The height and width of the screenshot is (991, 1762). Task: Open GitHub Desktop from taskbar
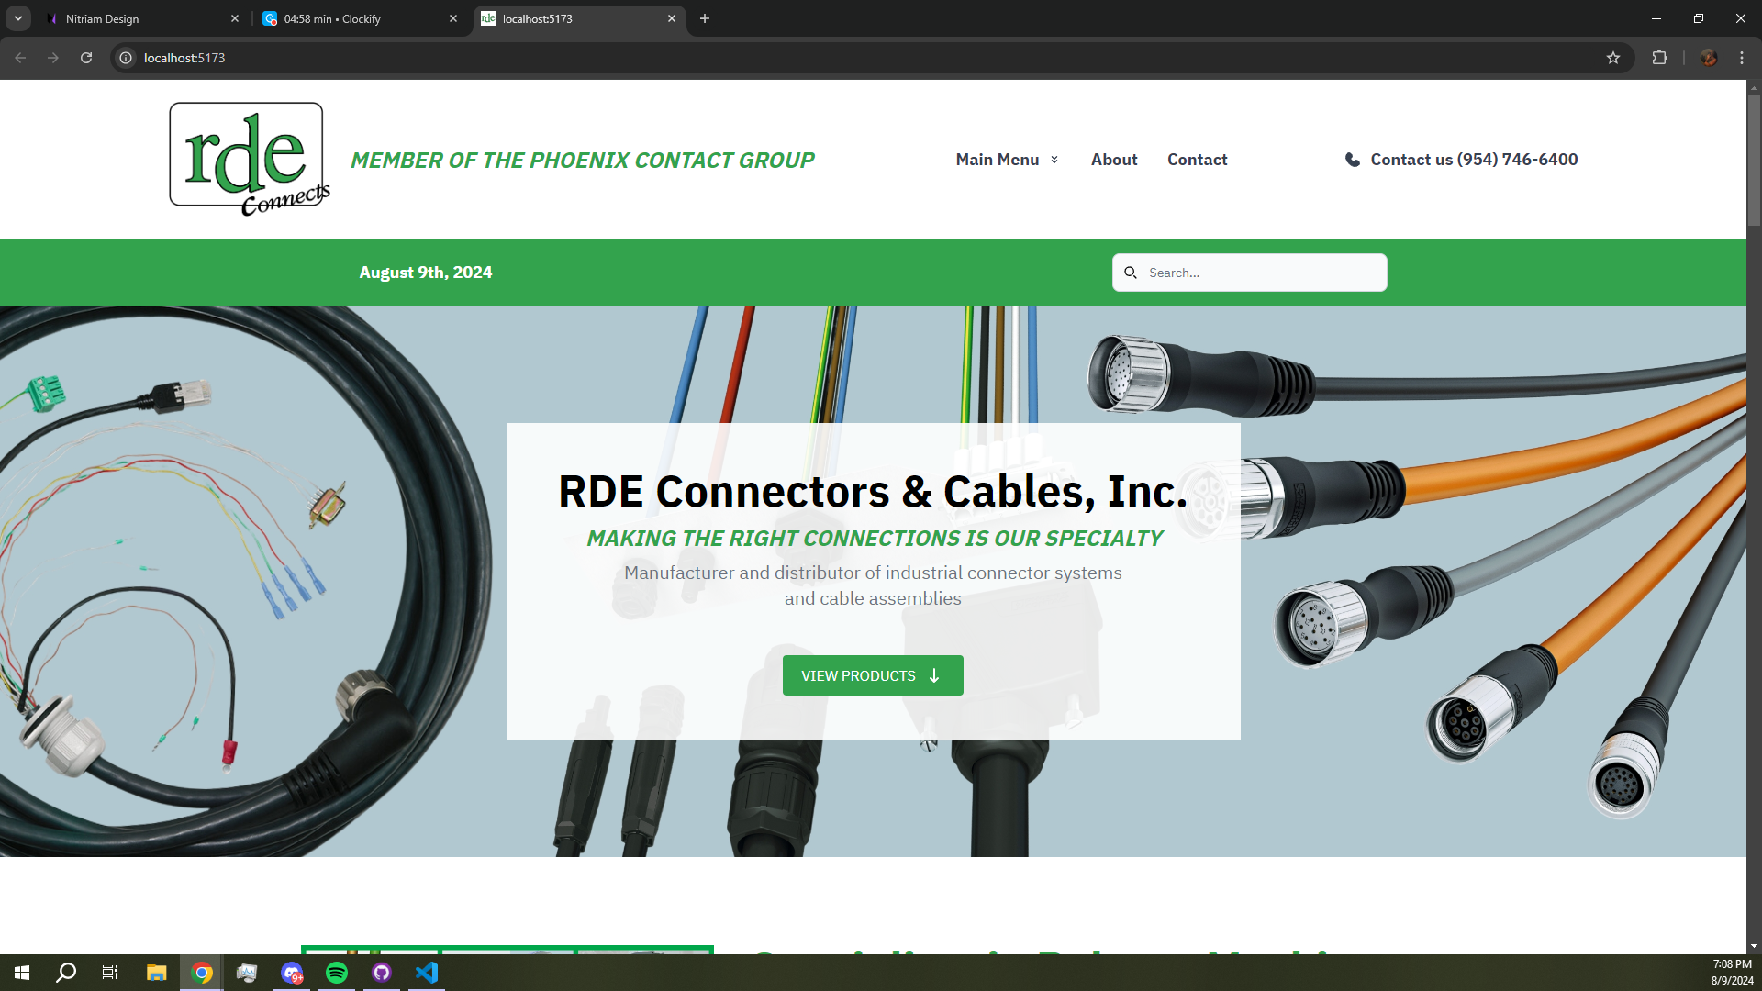tap(382, 973)
